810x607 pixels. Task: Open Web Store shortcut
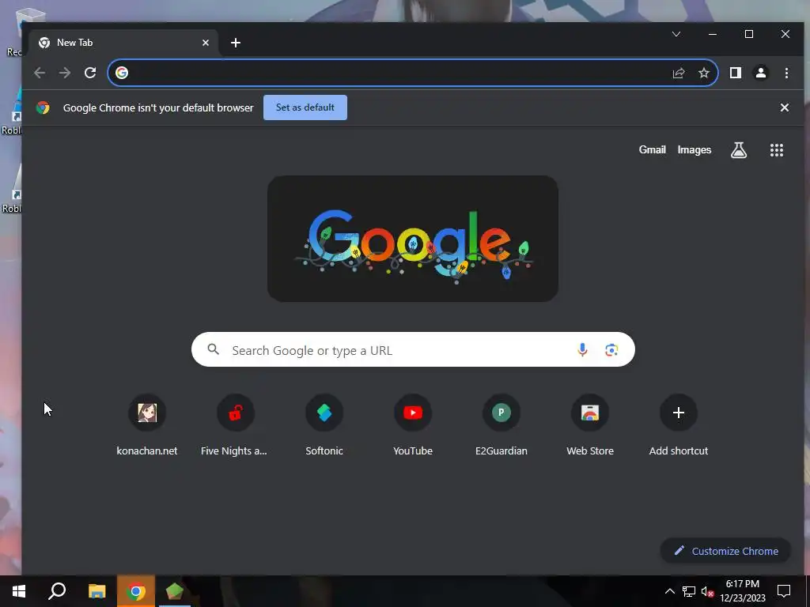click(590, 425)
